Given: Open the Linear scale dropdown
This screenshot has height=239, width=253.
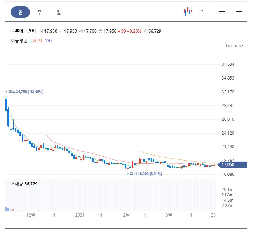Looking at the screenshot, I should pyautogui.click(x=234, y=46).
